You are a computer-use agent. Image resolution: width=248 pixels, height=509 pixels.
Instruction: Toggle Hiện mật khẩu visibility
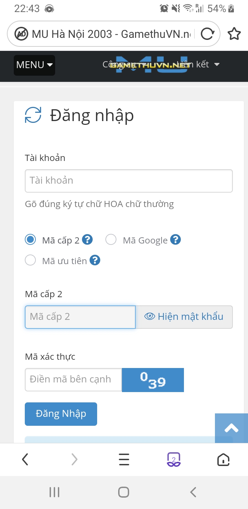pos(184,317)
